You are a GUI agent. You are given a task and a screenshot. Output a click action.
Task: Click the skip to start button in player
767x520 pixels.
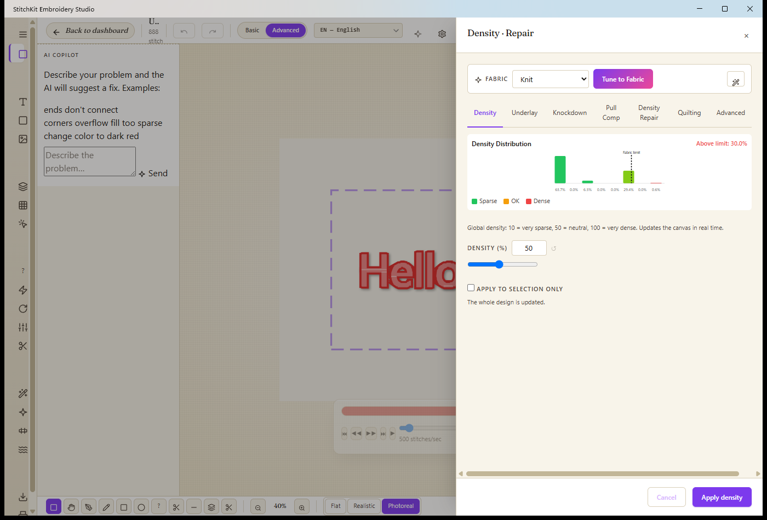pyautogui.click(x=345, y=434)
